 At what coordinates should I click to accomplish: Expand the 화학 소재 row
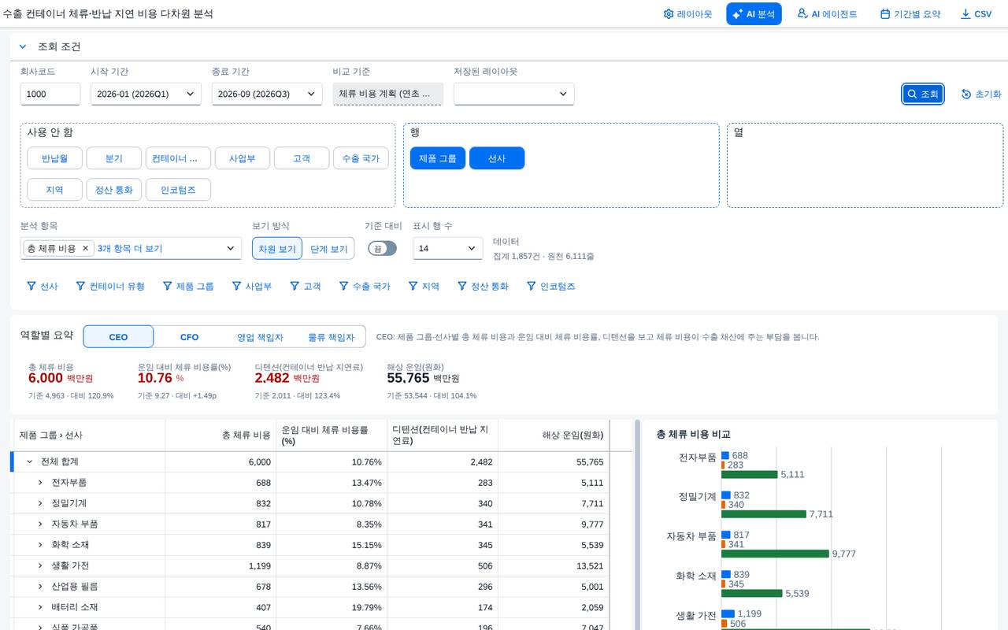(x=40, y=545)
